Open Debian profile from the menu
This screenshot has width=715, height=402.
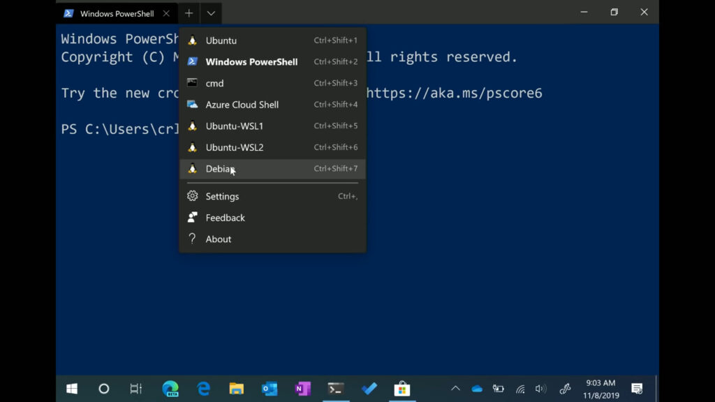[273, 169]
